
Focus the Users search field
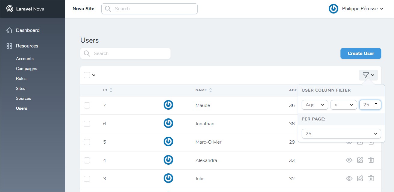(129, 53)
